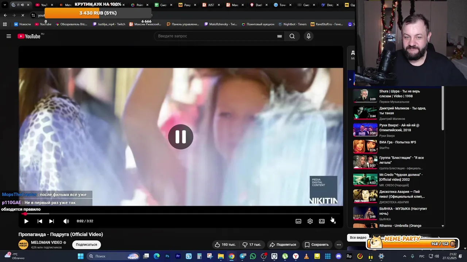Open the three-dot more actions menu

coord(339,245)
